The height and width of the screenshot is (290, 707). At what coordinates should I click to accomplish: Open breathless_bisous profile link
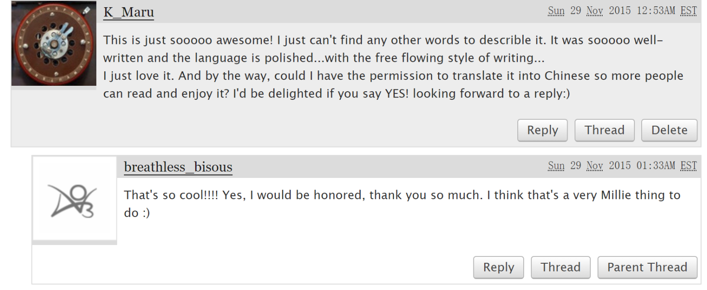click(x=178, y=167)
